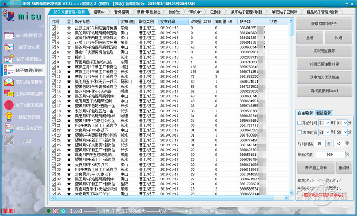
Task: Sort by the 发布地区 column header
Action: pos(128,22)
